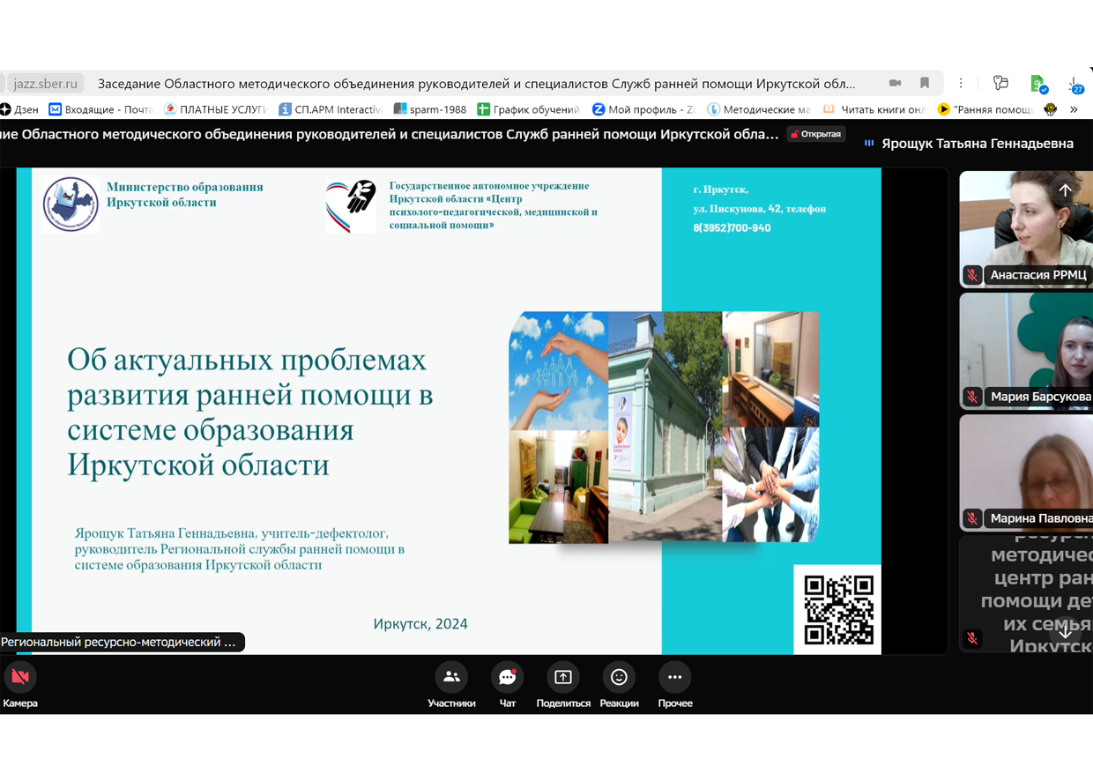Click the camera permission icon in address bar
Image resolution: width=1093 pixels, height=781 pixels.
pyautogui.click(x=895, y=83)
